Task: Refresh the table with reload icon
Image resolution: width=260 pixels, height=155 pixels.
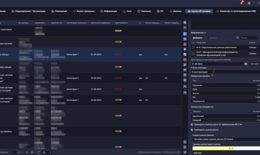Action: 39,152
